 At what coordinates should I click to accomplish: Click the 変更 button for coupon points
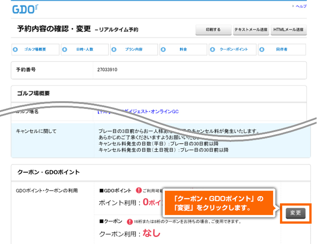(x=295, y=213)
